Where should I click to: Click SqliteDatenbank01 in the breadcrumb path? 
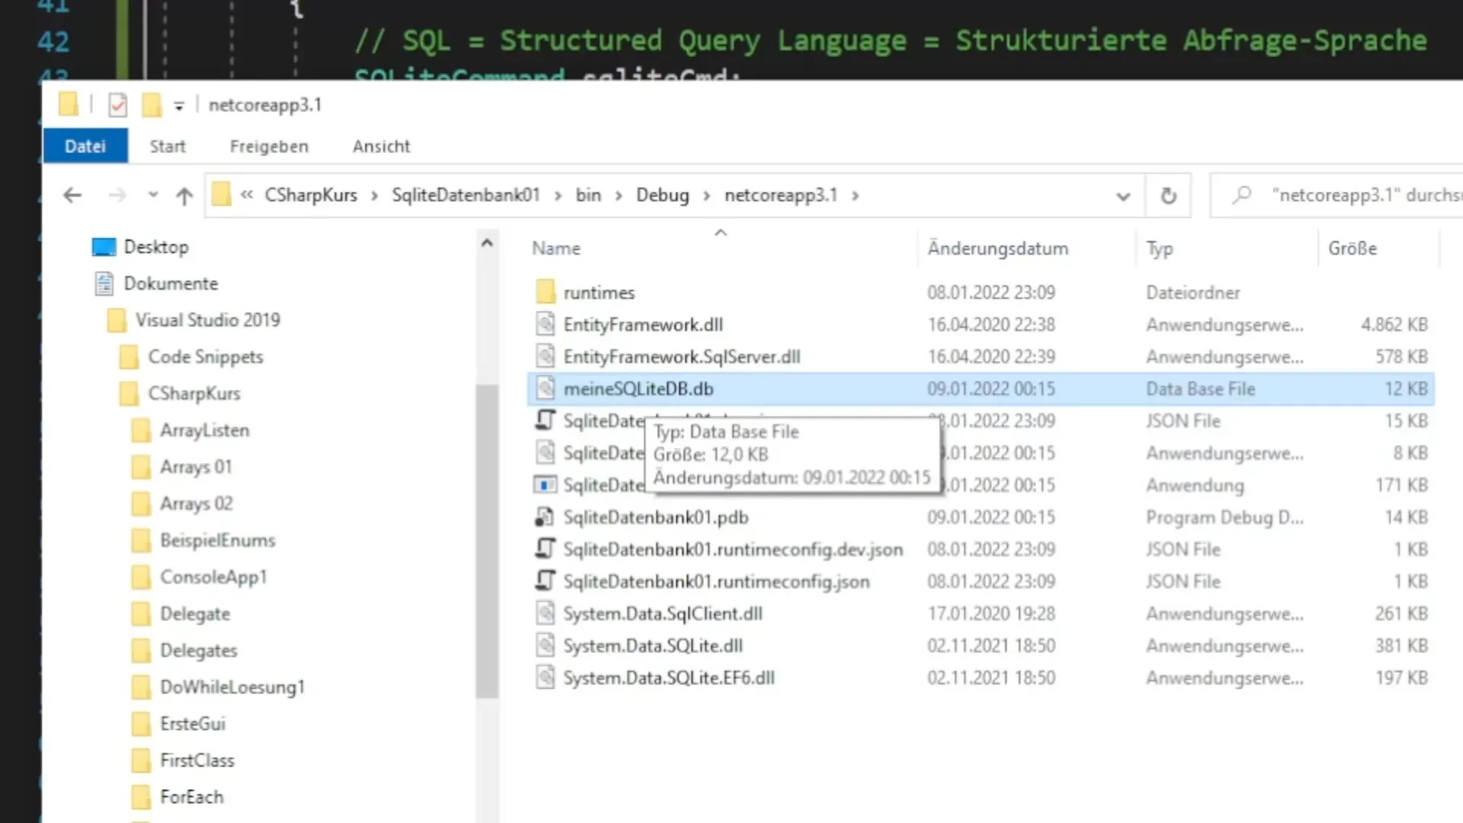465,195
